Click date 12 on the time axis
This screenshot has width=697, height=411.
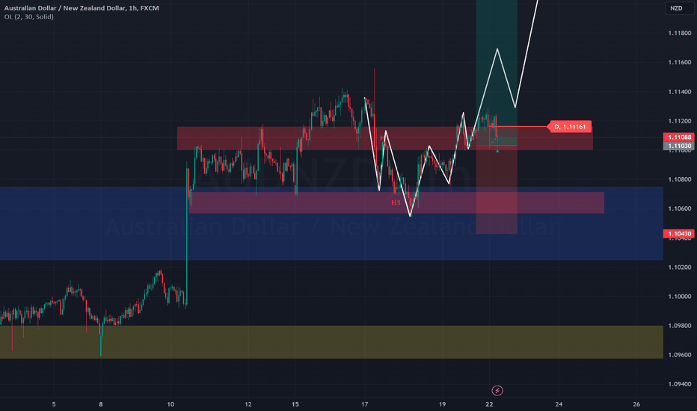248,404
